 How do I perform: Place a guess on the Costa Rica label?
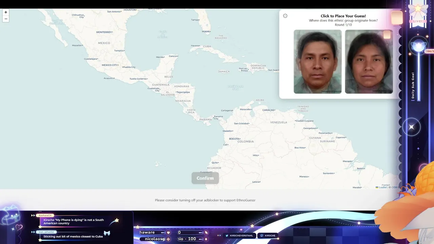click(191, 111)
